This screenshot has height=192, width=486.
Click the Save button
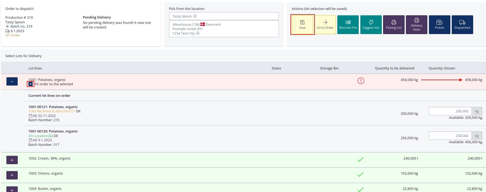tap(302, 25)
